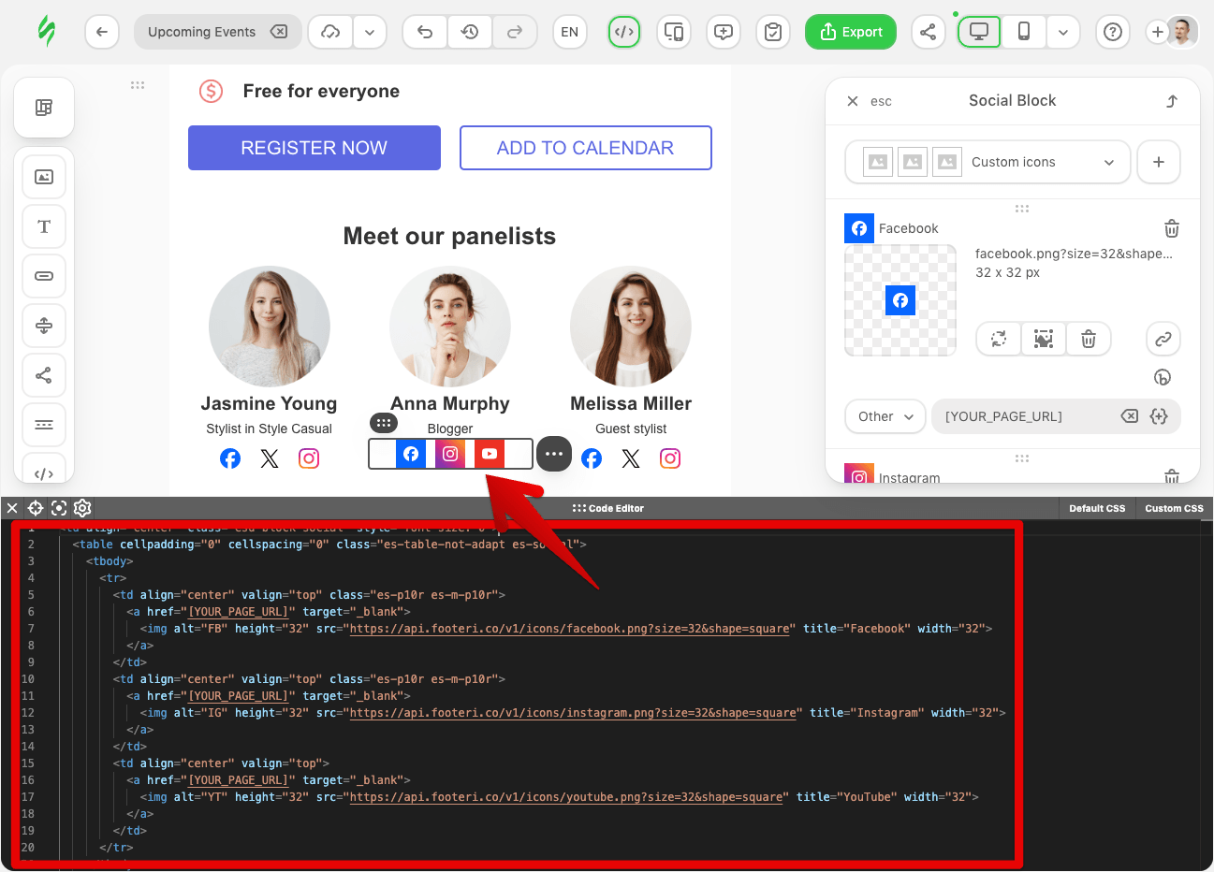The image size is (1214, 872).
Task: Select the Button block in the sidebar
Action: [44, 276]
